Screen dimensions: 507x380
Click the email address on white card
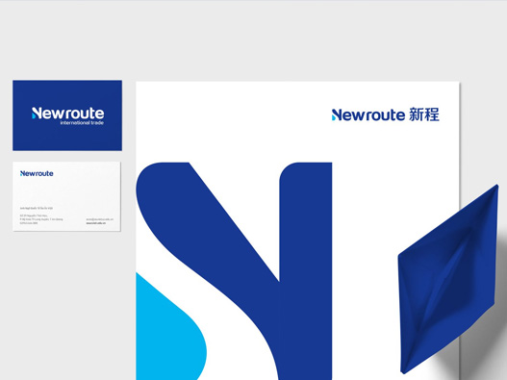[100, 219]
